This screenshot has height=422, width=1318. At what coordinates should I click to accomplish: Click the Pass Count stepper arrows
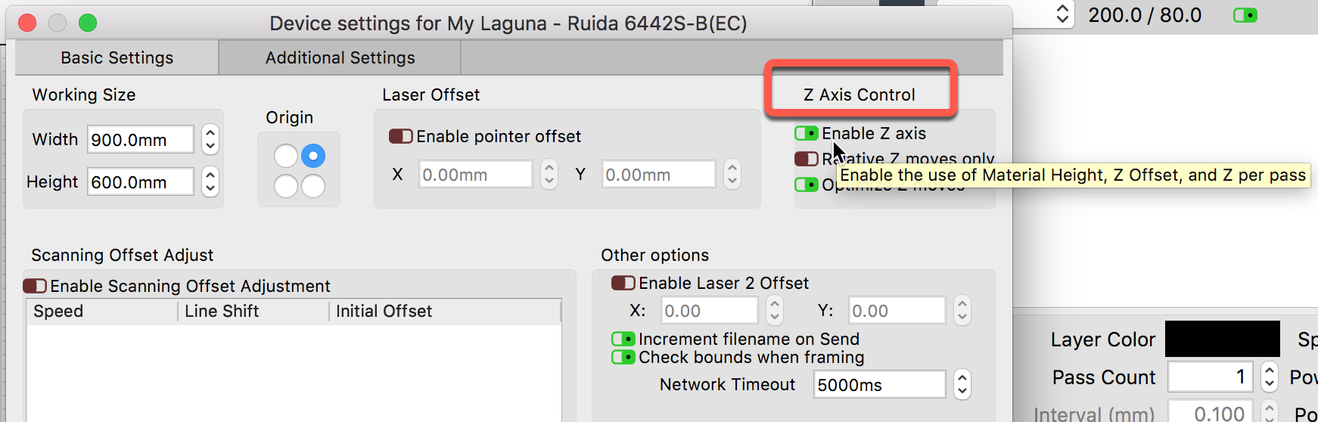coord(1270,377)
